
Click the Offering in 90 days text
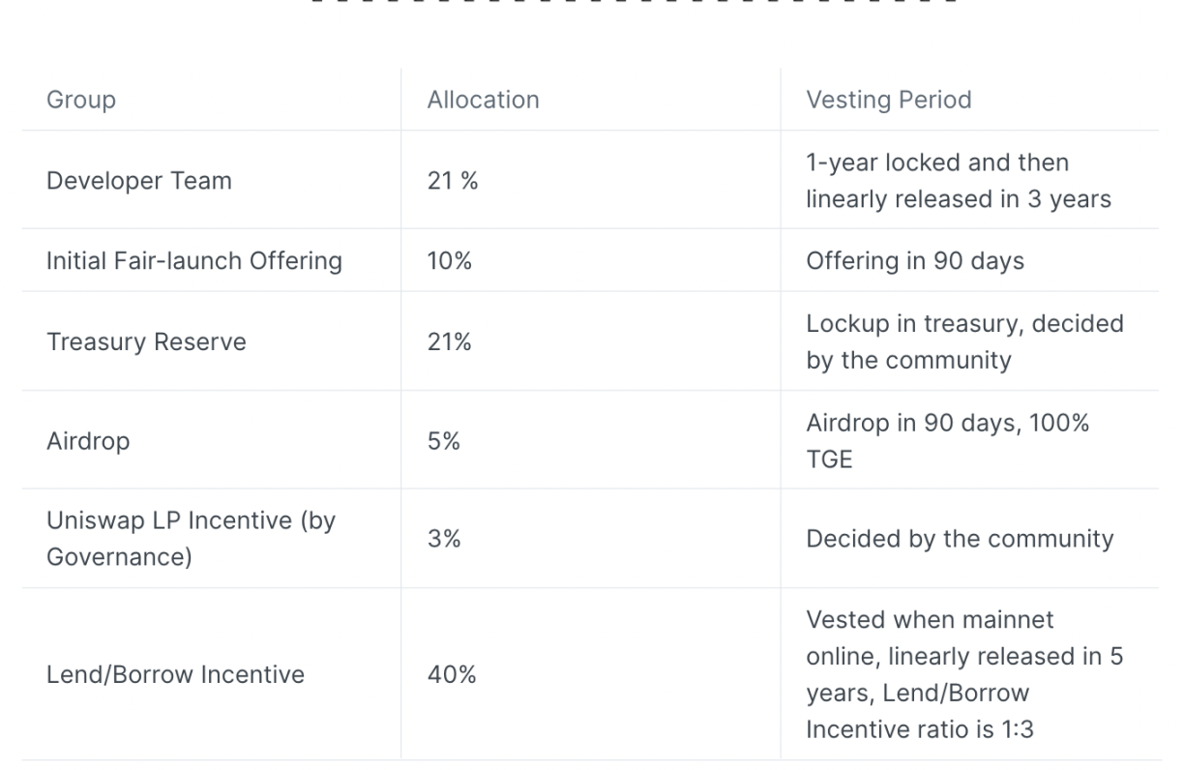click(x=914, y=261)
